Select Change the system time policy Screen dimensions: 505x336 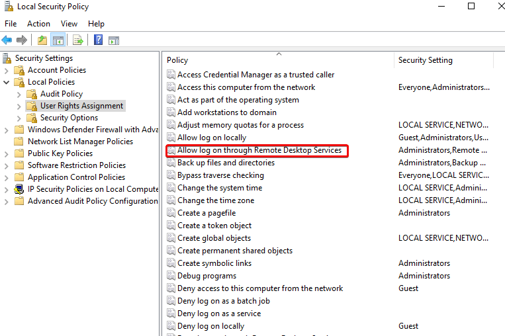(220, 188)
